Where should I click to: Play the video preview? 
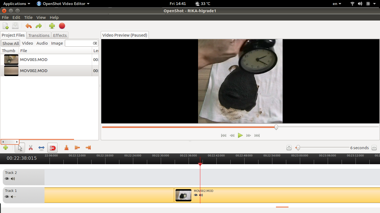pos(240,136)
